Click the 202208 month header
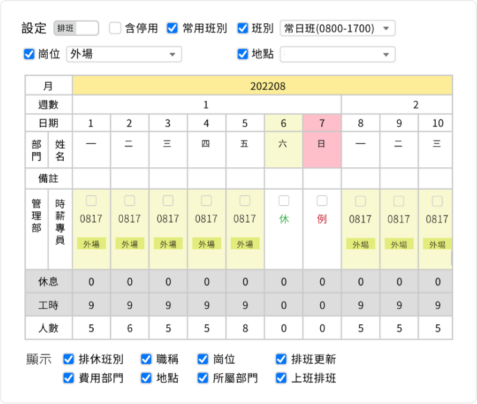This screenshot has height=404, width=477. [262, 86]
